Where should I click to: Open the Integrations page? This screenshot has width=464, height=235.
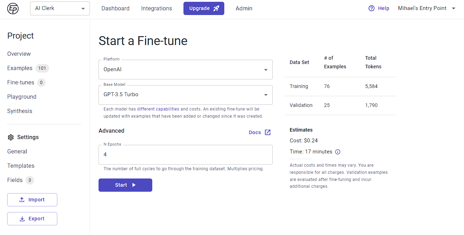[157, 8]
